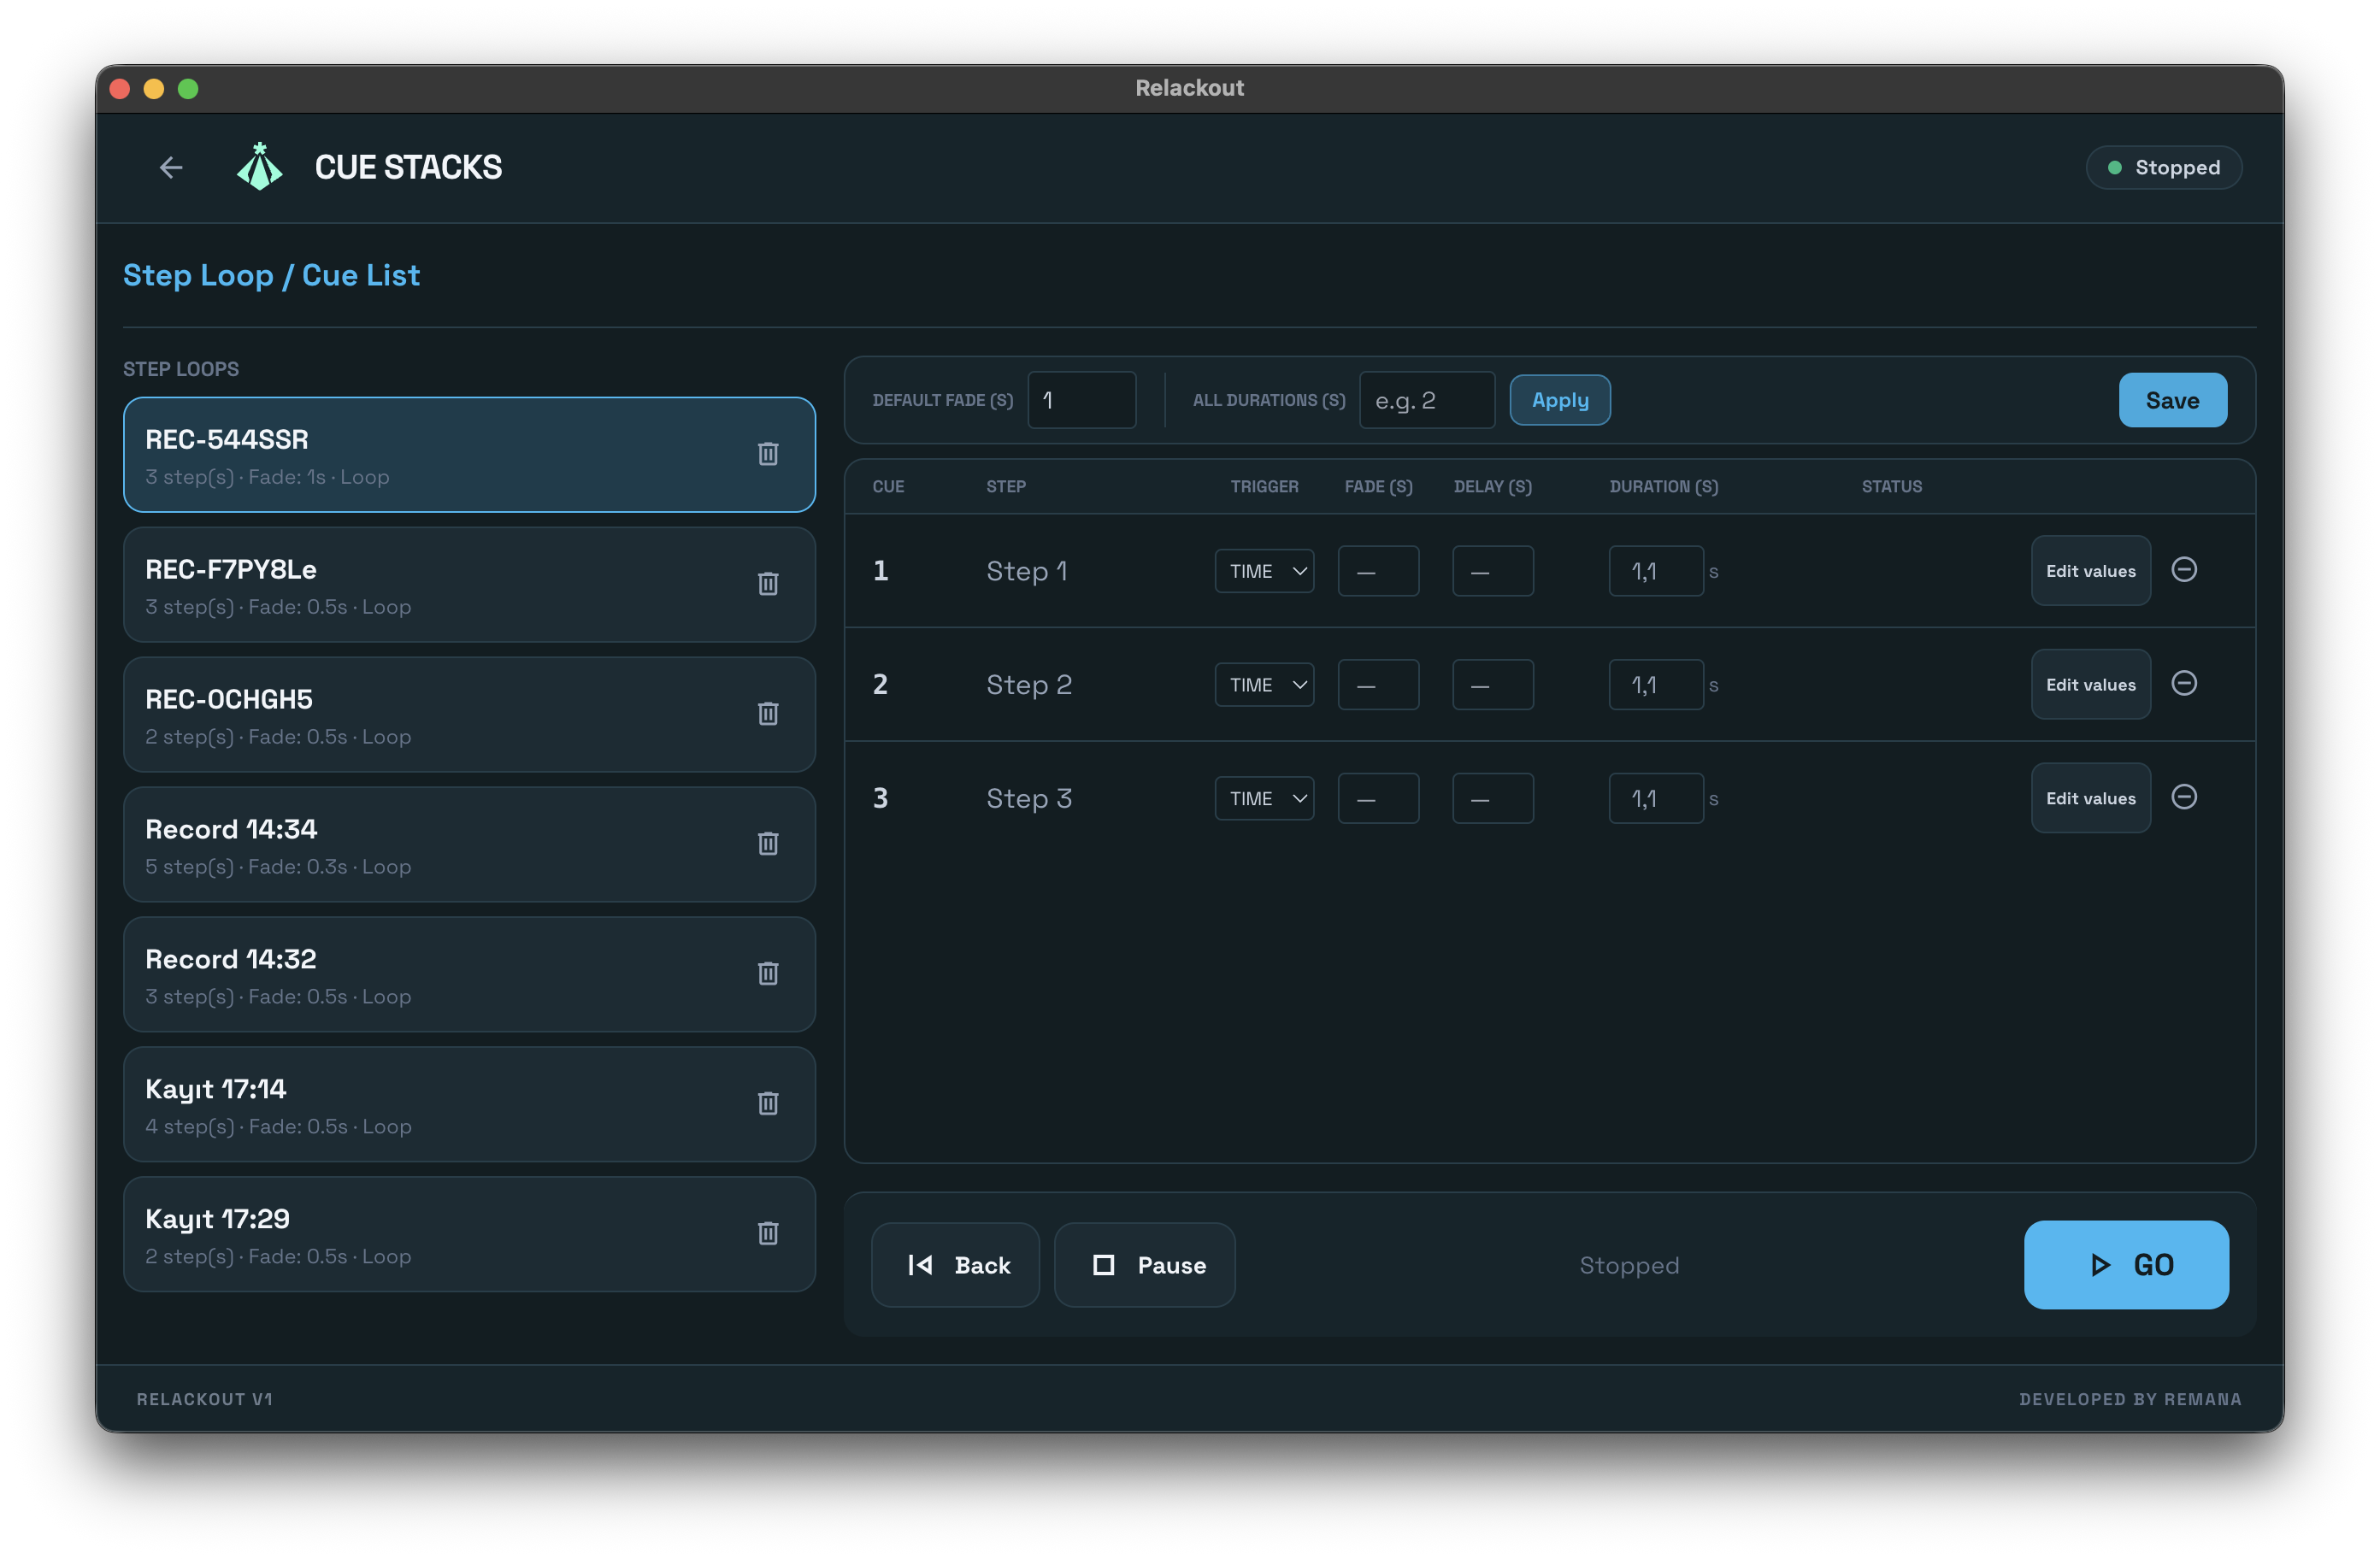The image size is (2380, 1559).
Task: Save the cue list
Action: [2172, 400]
